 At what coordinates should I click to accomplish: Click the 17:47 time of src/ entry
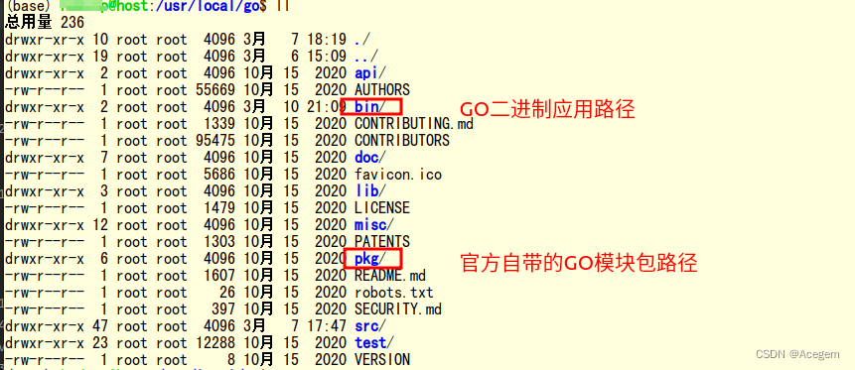(x=327, y=326)
